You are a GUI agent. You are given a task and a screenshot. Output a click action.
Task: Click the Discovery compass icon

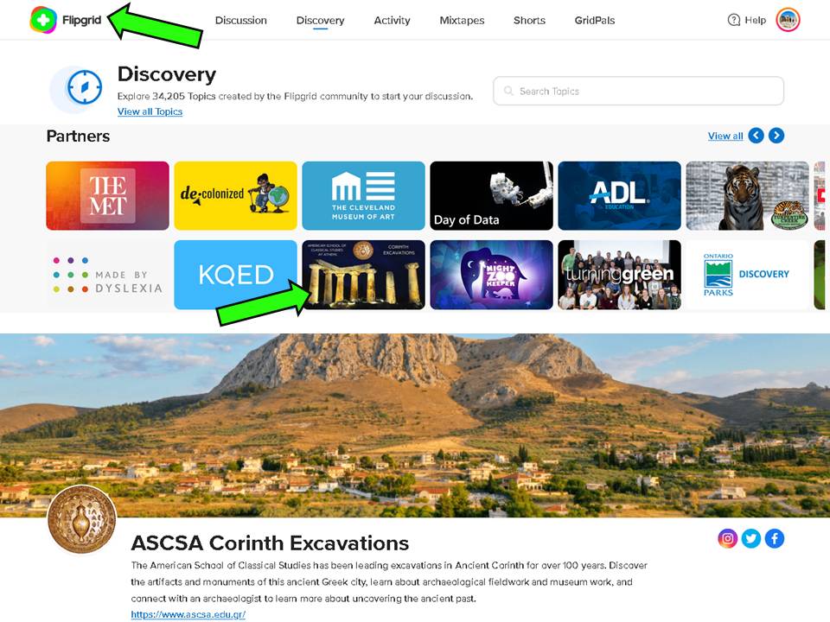[x=85, y=87]
